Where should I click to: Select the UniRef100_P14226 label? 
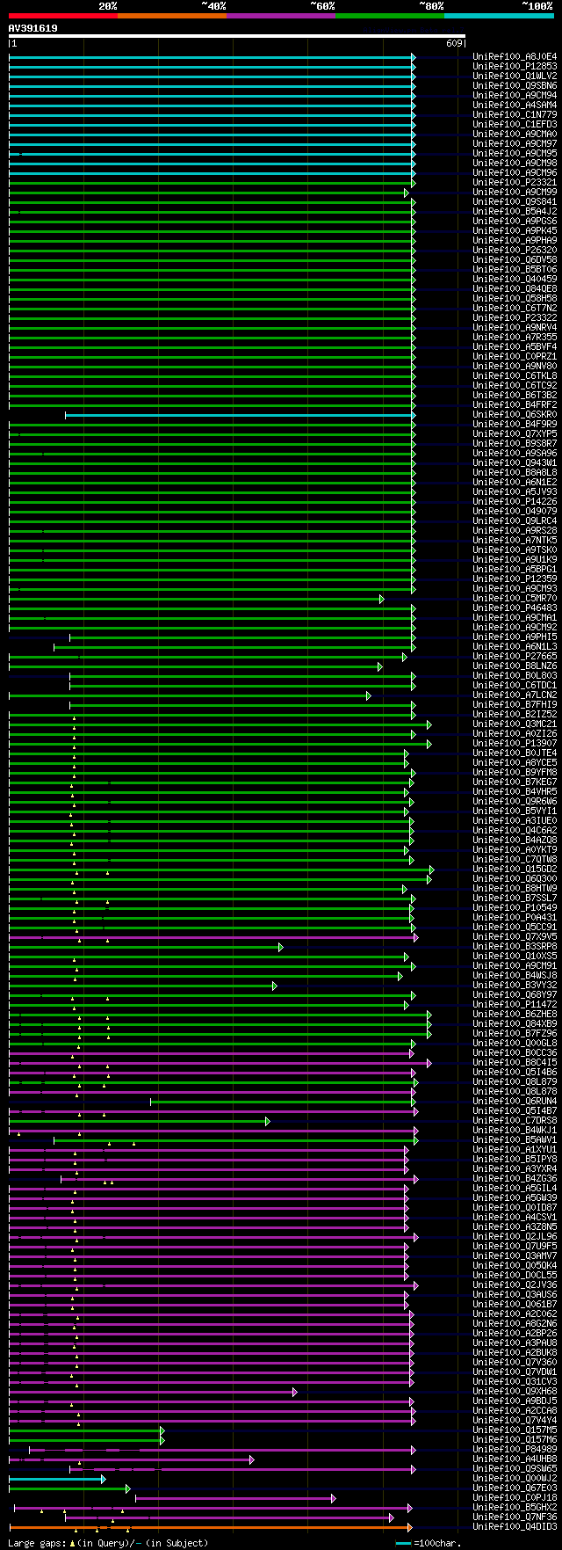pos(515,501)
